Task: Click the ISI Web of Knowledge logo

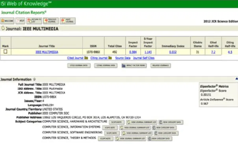Action: click(x=26, y=4)
